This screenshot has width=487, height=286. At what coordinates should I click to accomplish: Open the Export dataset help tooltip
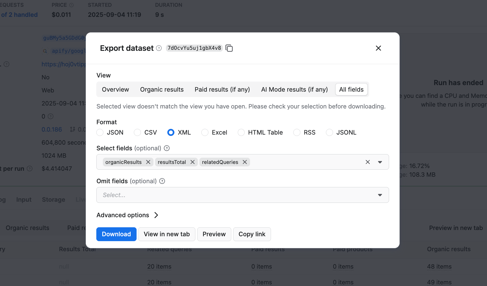click(x=159, y=48)
